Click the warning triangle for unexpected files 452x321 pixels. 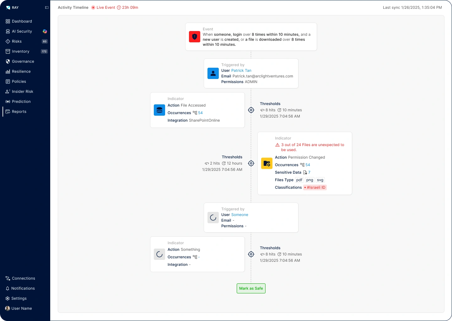(277, 145)
